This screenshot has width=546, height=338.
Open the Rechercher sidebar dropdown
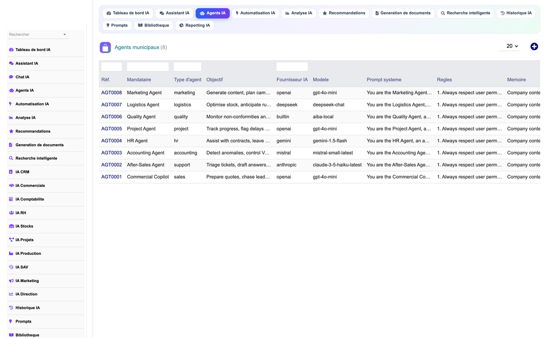37,35
